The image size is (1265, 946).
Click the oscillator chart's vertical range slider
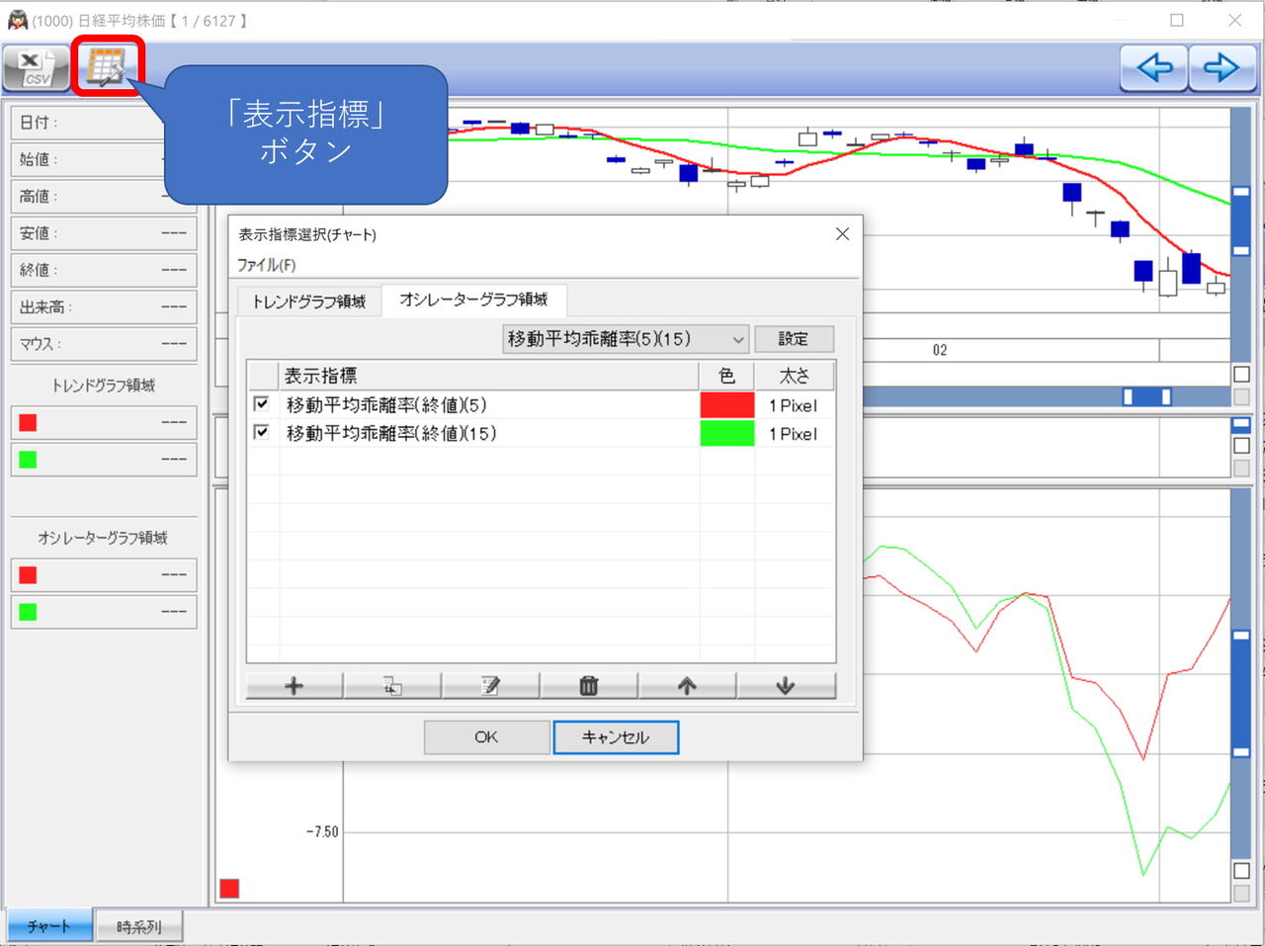point(1241,692)
